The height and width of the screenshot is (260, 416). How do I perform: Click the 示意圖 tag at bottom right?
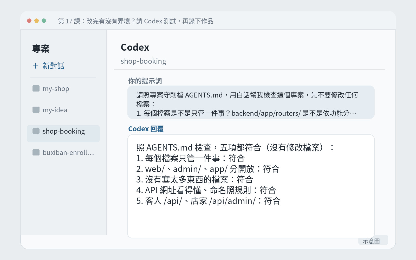coord(373,240)
